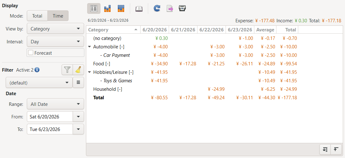Sort by the 6/22/2026 column header
This screenshot has width=345, height=158.
211,30
